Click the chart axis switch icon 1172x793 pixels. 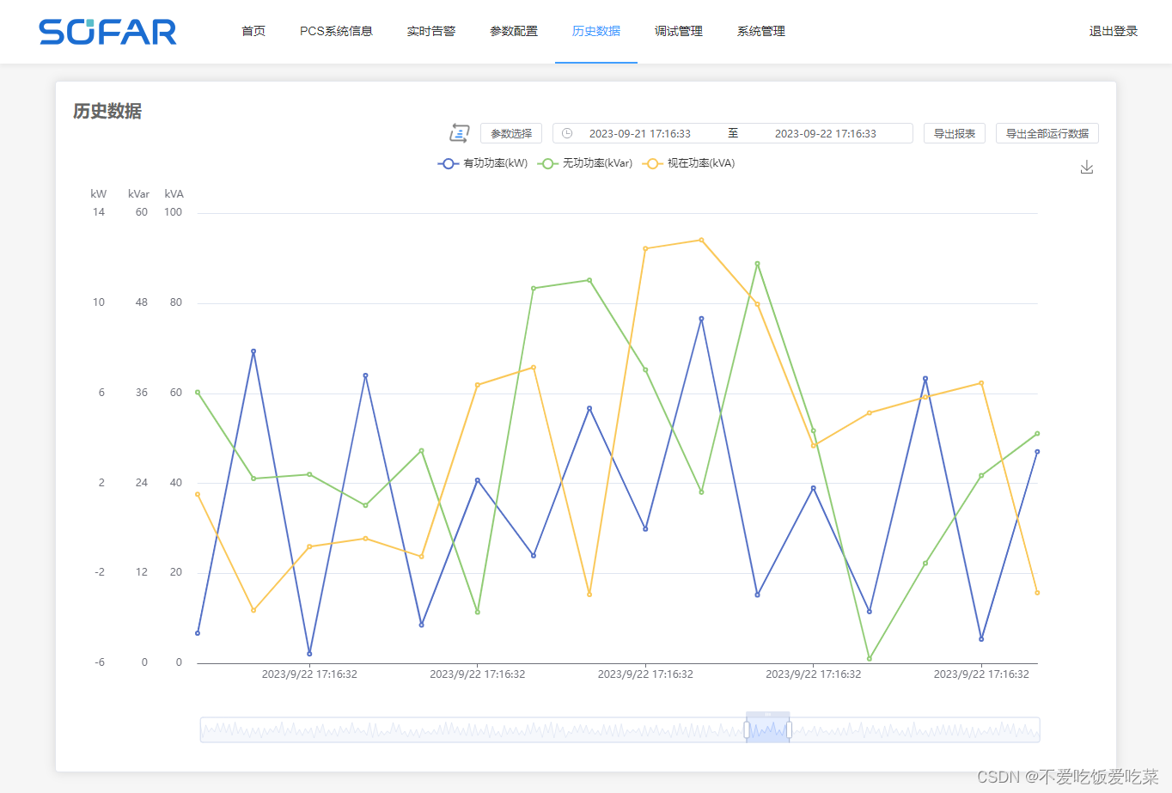click(460, 133)
